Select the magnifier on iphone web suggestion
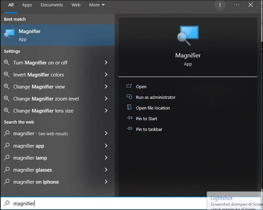 point(58,182)
